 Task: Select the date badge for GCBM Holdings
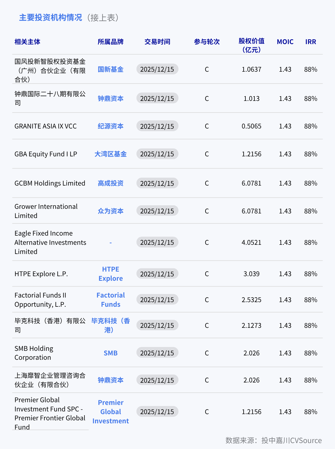[x=157, y=183]
